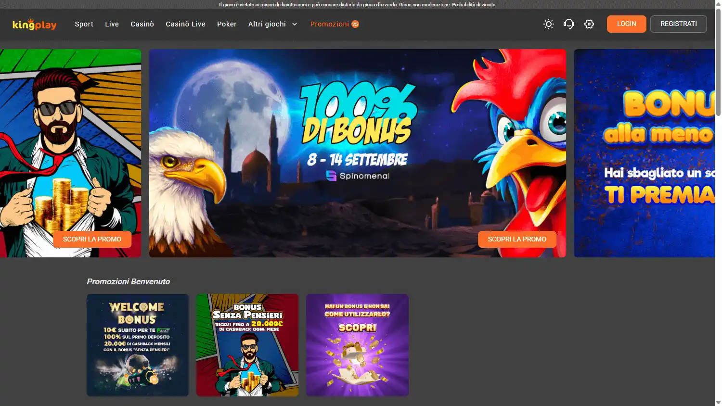Open the Casinò menu item
The height and width of the screenshot is (406, 722).
pos(142,24)
